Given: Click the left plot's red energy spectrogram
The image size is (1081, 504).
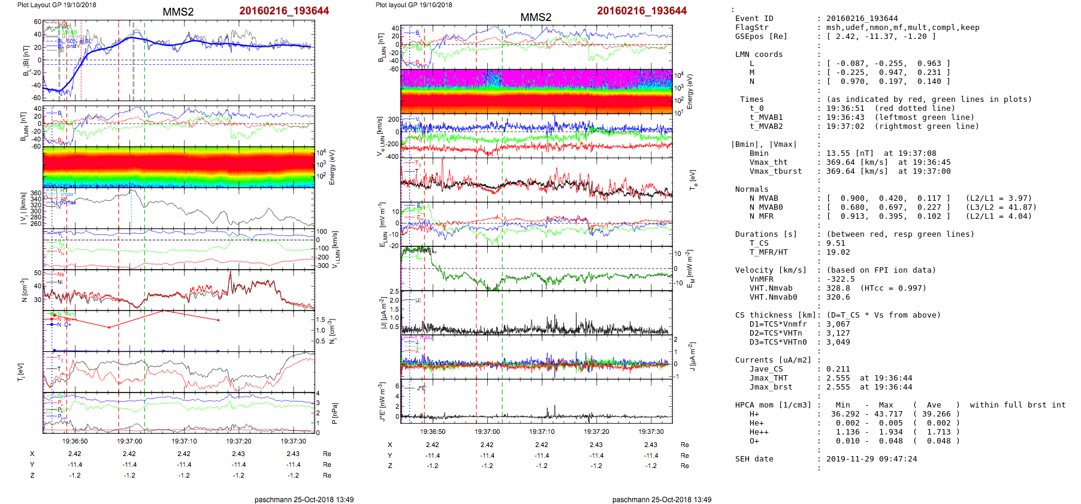Looking at the screenshot, I should [179, 167].
